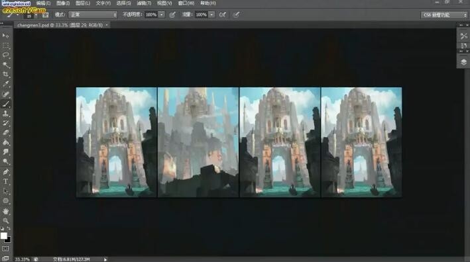Open the History panel icon

pos(463,46)
